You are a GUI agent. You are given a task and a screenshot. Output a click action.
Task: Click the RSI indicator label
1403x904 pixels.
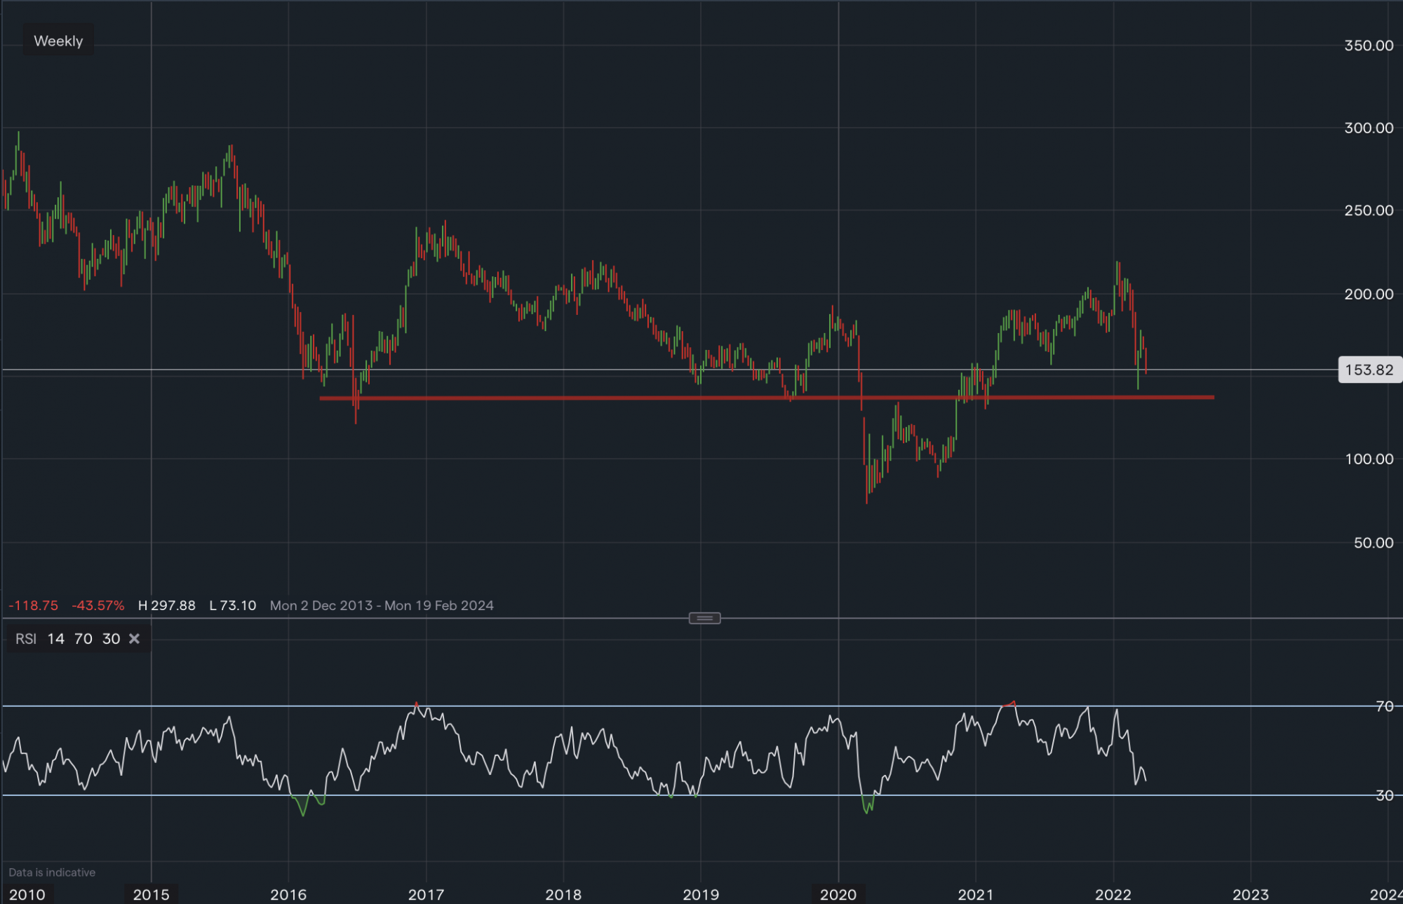(26, 639)
